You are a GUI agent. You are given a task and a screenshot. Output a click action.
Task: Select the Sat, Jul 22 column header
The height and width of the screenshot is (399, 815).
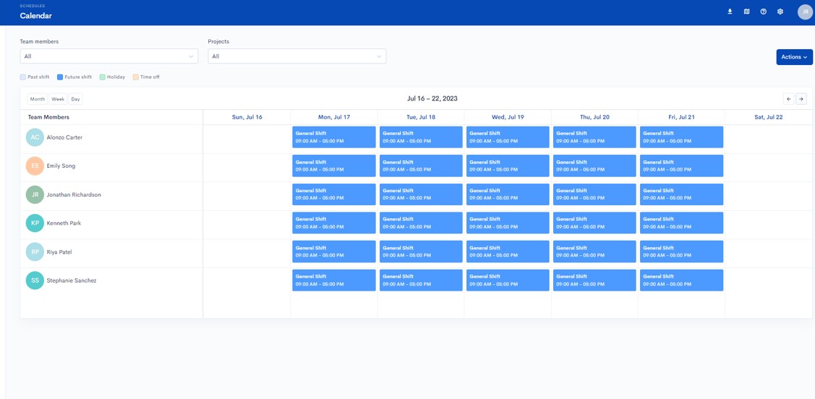[x=768, y=117]
